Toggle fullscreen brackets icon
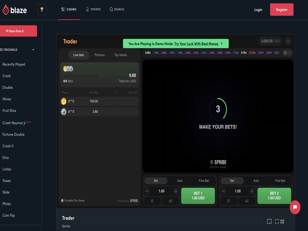Image resolution: width=308 pixels, height=231 pixels. pyautogui.click(x=277, y=221)
